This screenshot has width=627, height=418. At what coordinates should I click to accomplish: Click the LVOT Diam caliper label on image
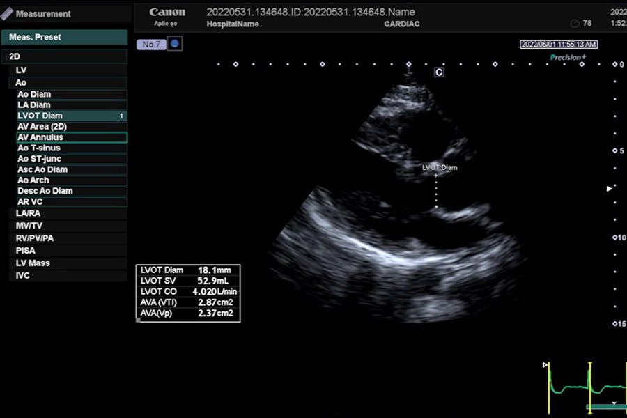tap(440, 168)
